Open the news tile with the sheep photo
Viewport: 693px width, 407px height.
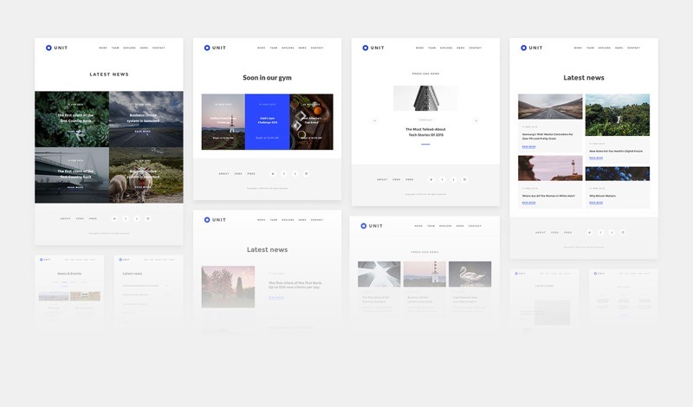[x=146, y=175]
